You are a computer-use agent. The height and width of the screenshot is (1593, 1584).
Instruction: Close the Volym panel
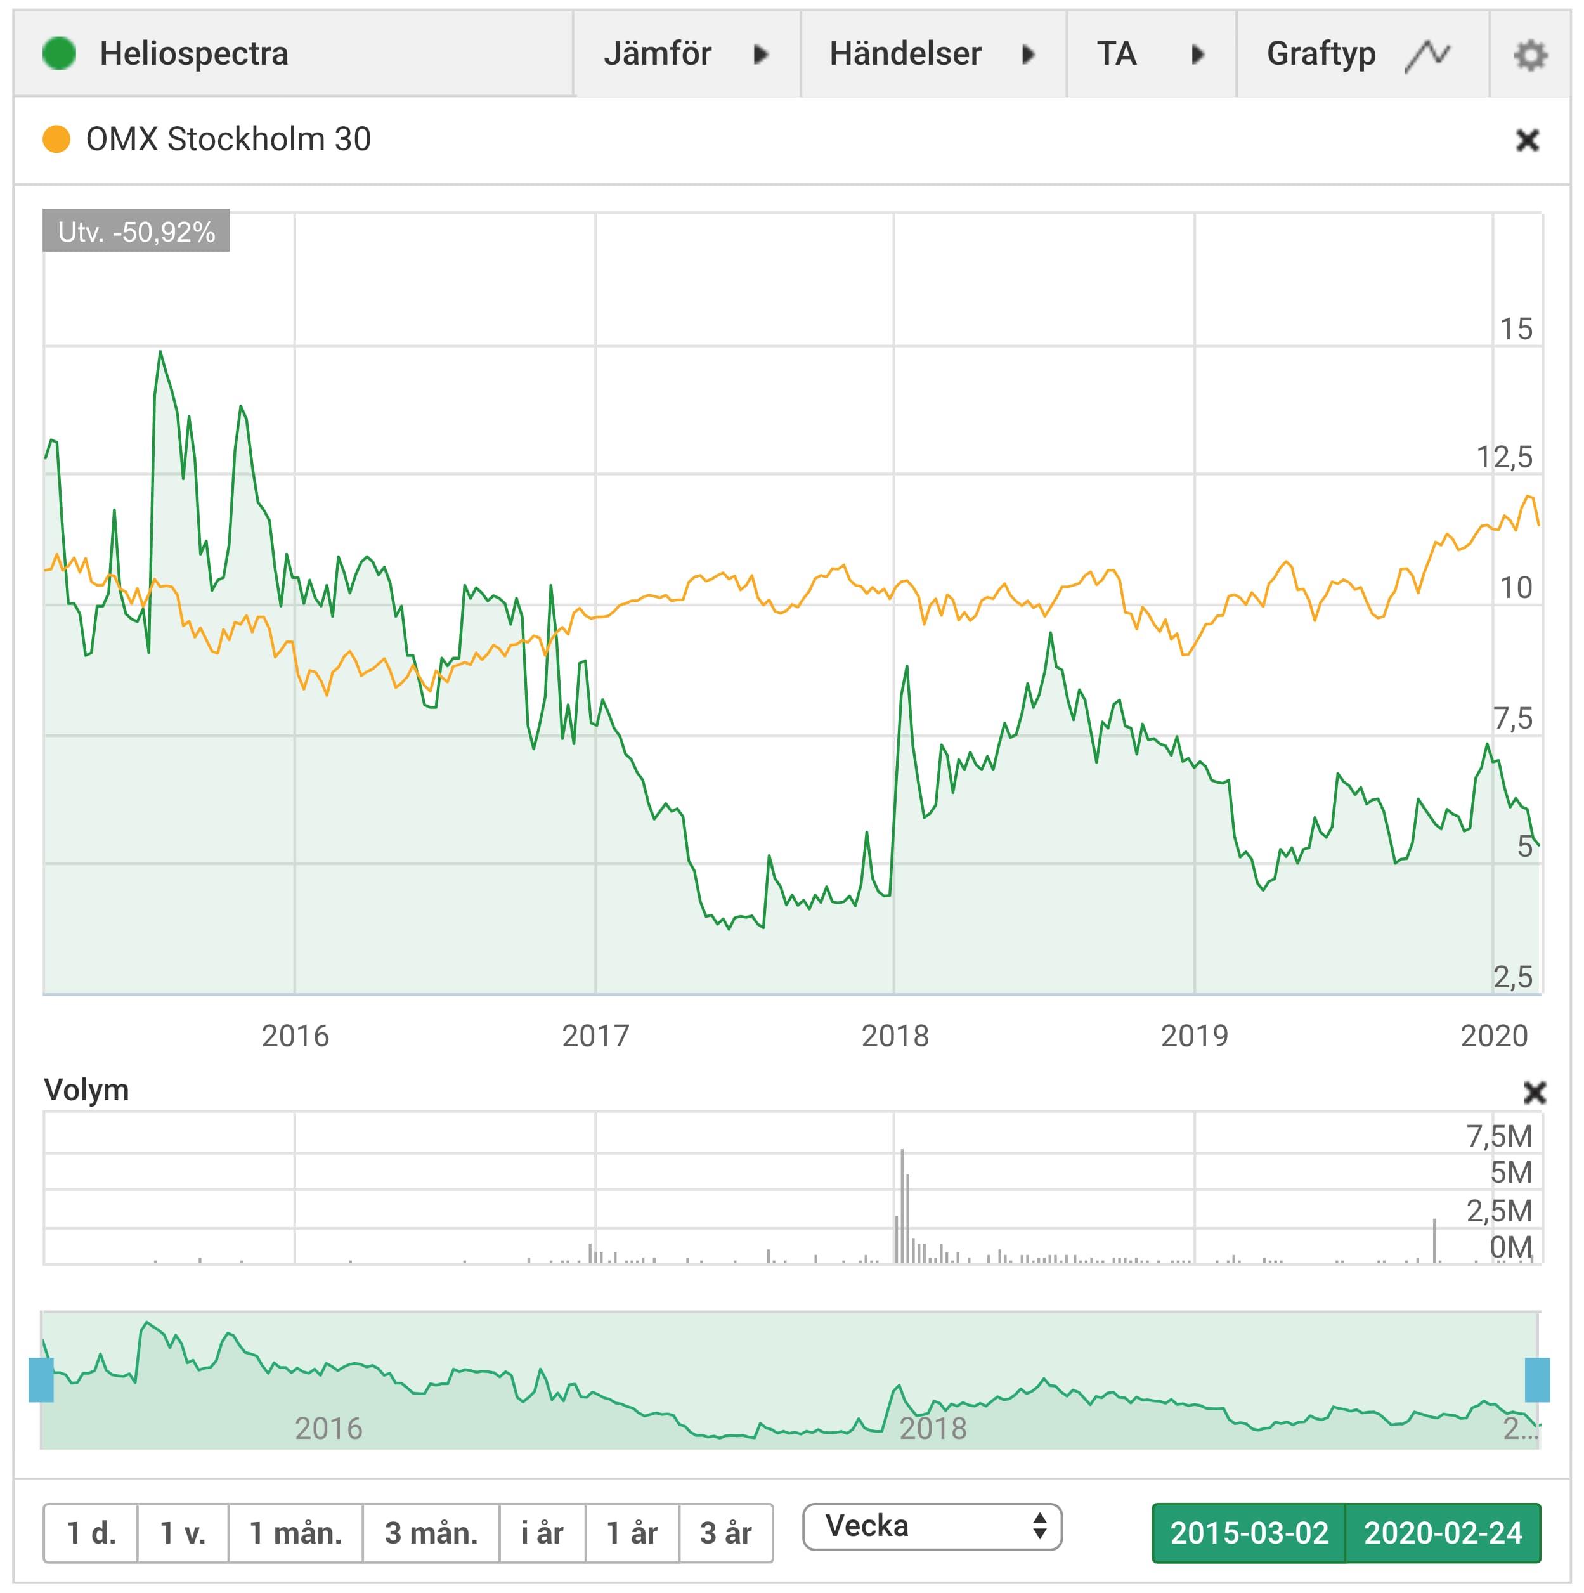1534,1093
